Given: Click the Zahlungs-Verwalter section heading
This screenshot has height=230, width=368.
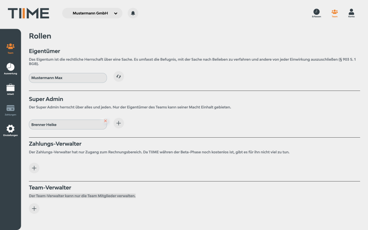Looking at the screenshot, I should [55, 144].
